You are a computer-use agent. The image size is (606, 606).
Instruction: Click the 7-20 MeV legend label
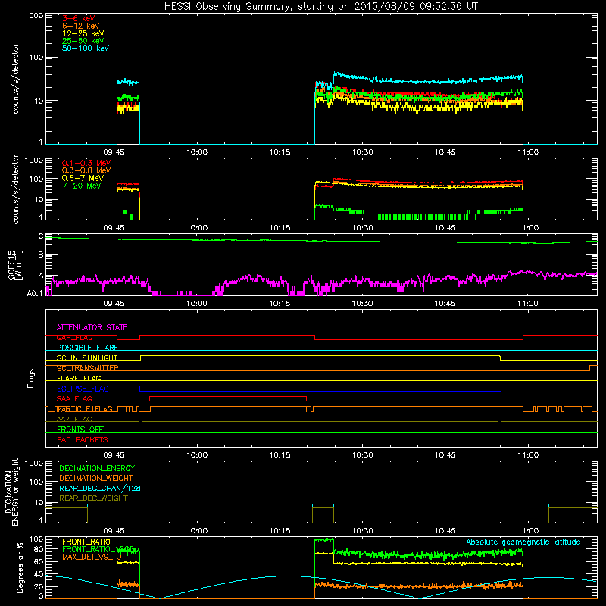click(81, 186)
